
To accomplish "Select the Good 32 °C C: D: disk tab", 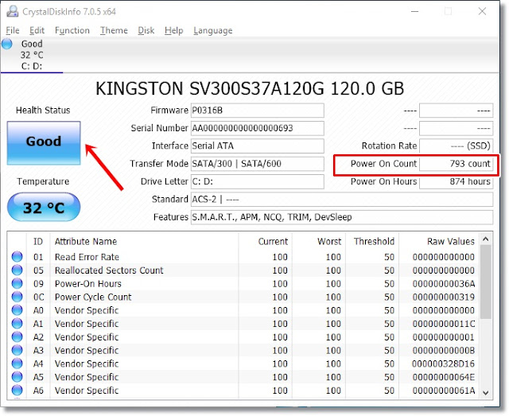I will click(x=32, y=55).
